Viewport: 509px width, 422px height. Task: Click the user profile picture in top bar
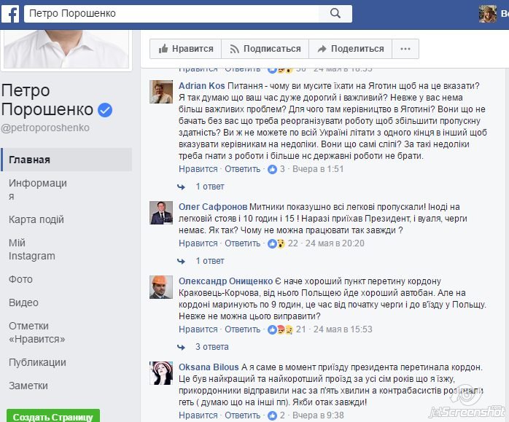click(x=488, y=14)
